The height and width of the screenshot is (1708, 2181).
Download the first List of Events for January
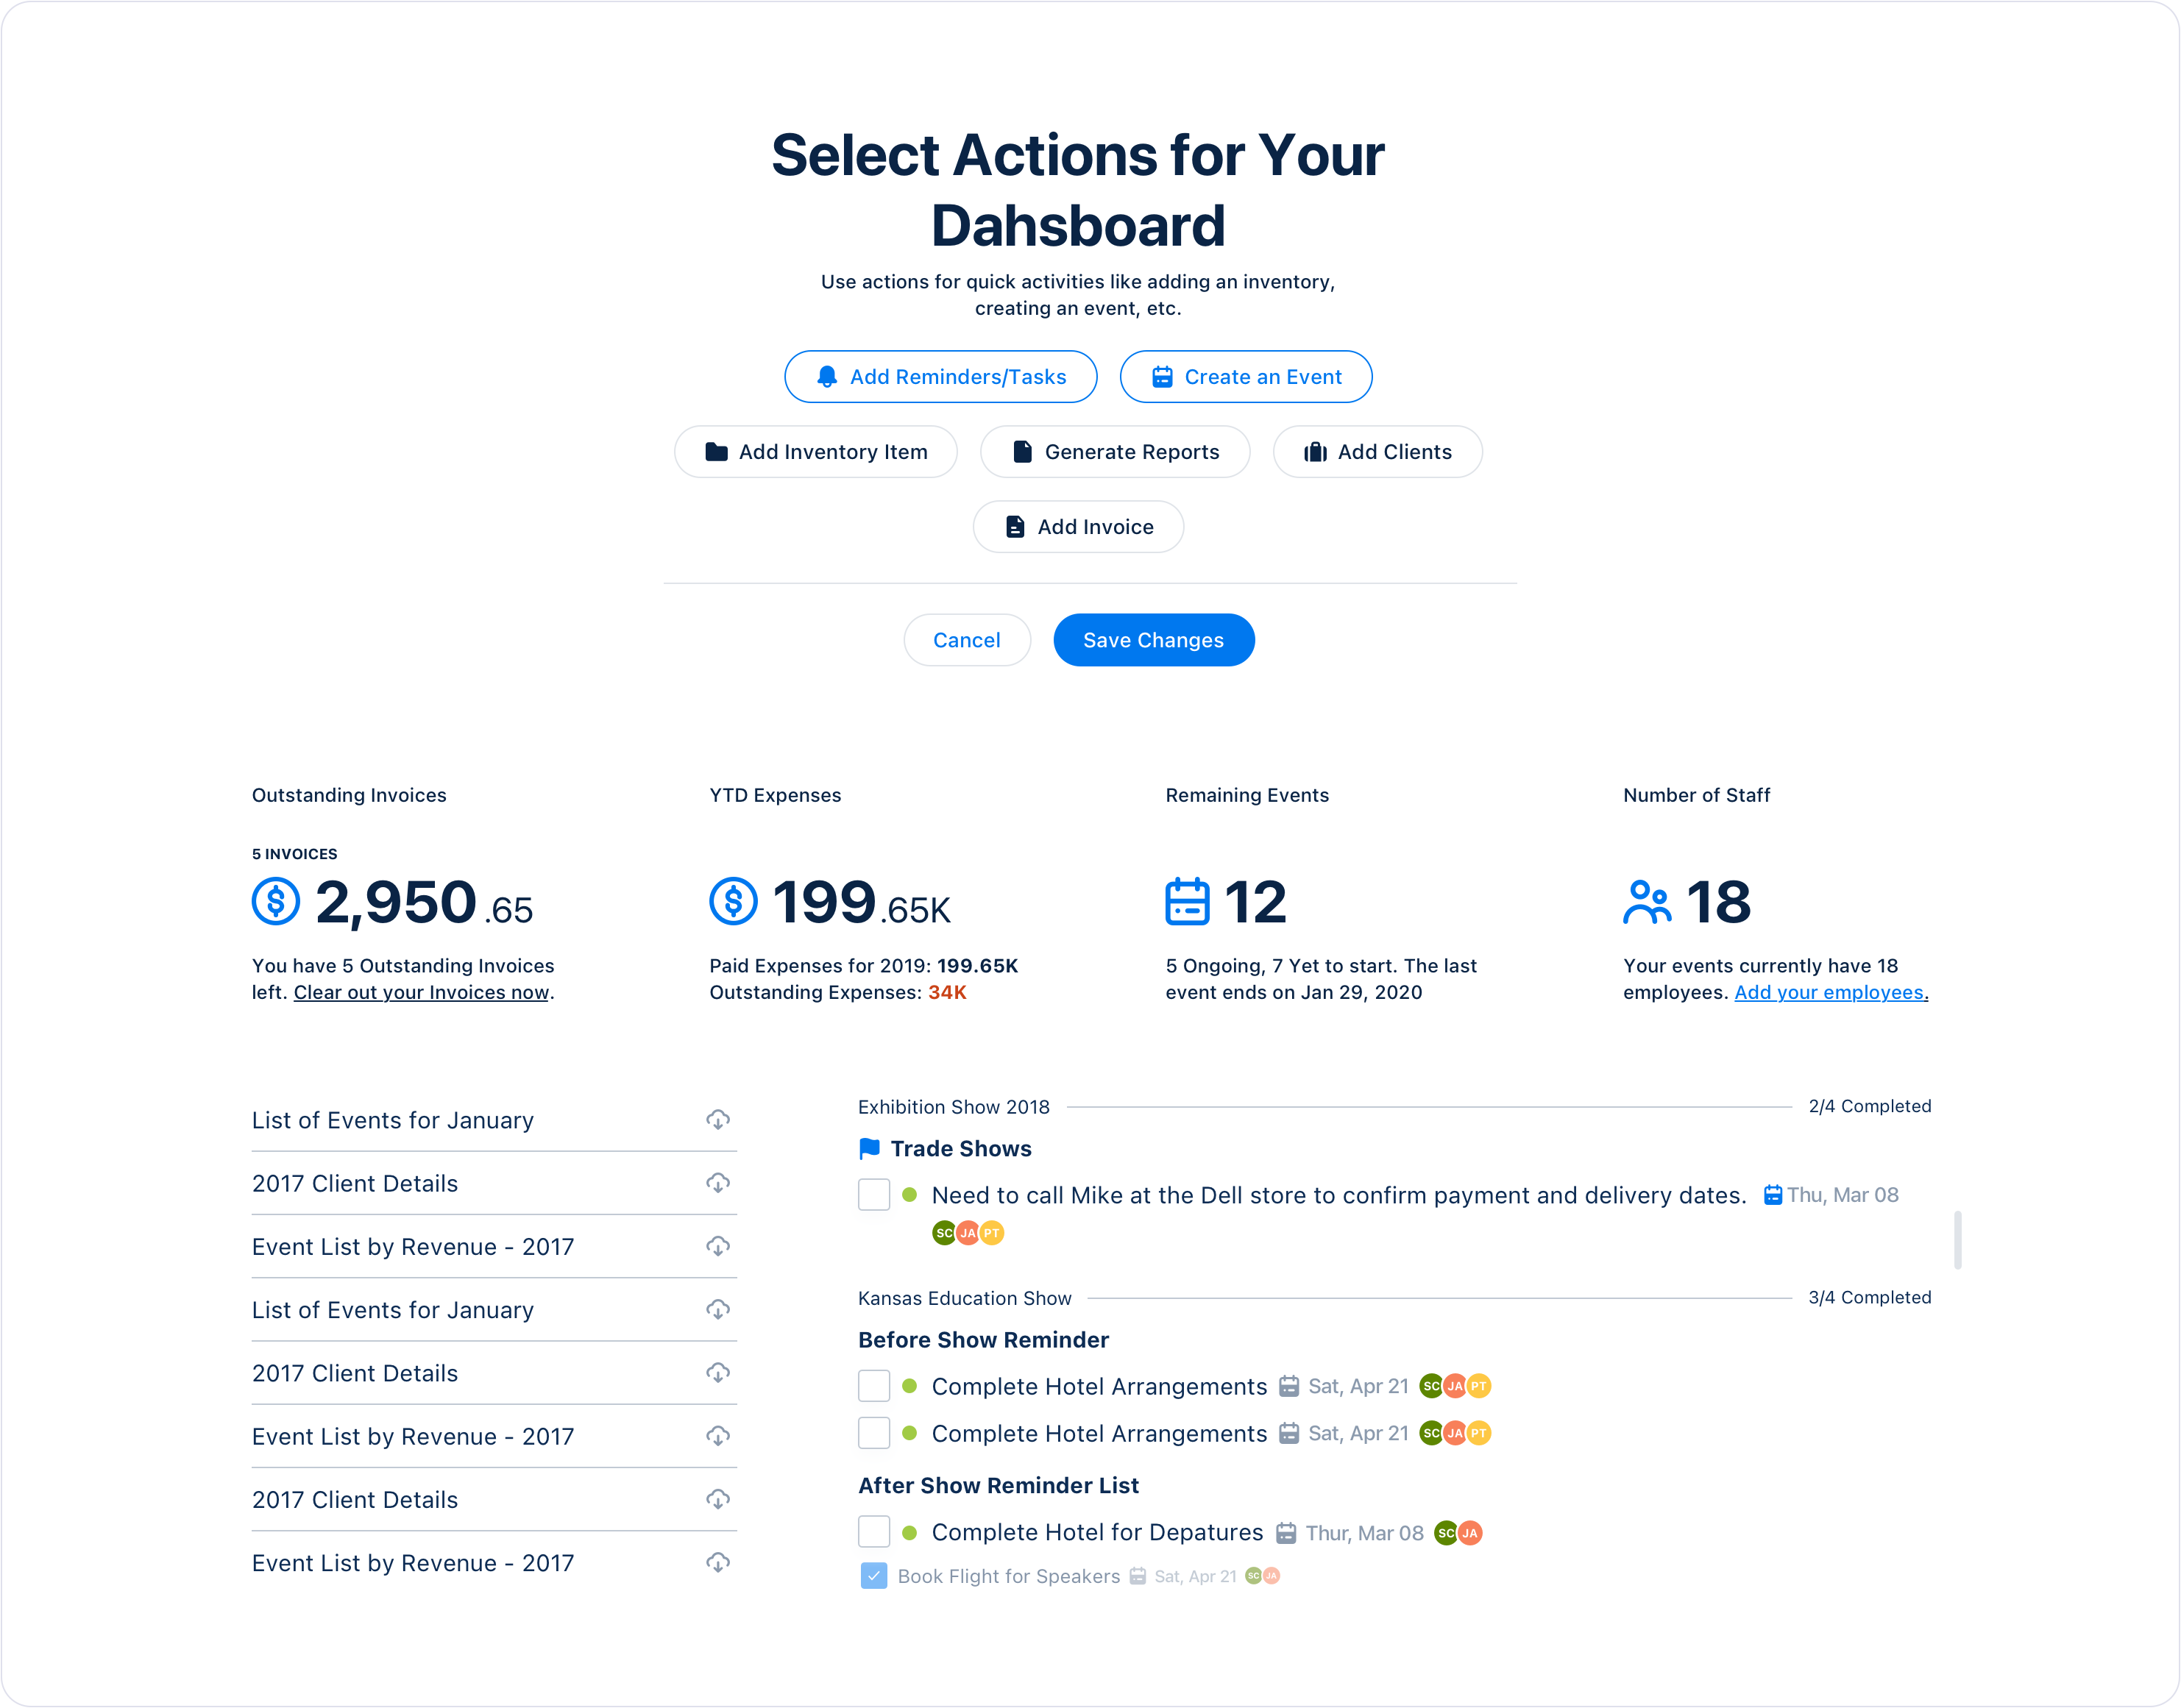pyautogui.click(x=717, y=1120)
